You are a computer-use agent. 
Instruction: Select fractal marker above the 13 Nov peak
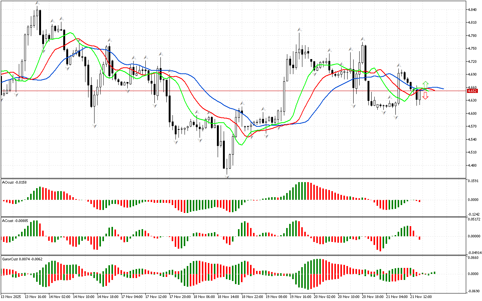[x=37, y=3]
